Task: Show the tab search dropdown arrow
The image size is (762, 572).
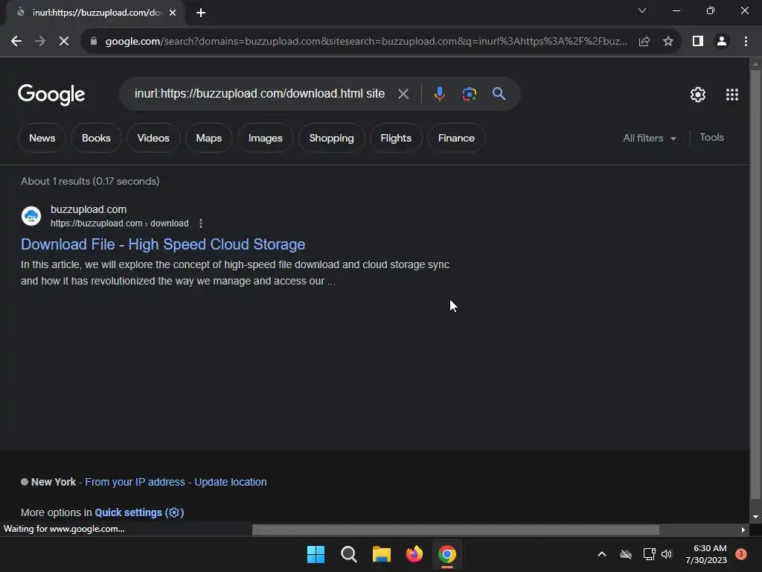Action: point(642,10)
